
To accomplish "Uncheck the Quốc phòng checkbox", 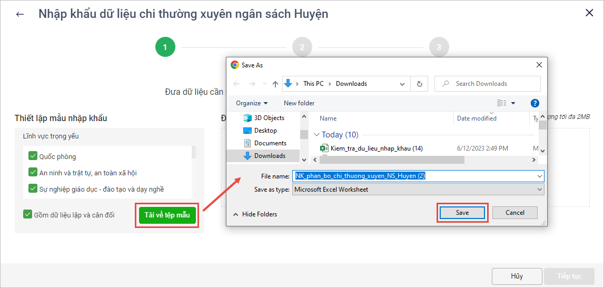I will (34, 156).
